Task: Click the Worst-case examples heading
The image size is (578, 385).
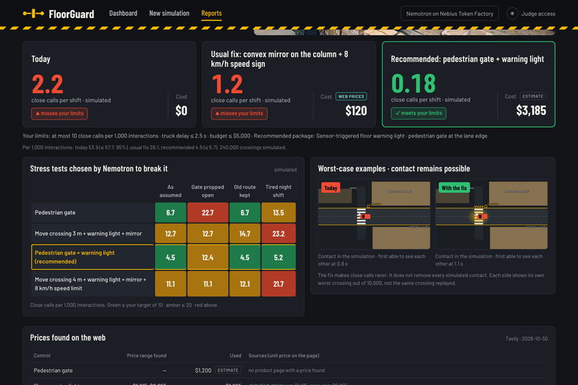Action: 394,168
